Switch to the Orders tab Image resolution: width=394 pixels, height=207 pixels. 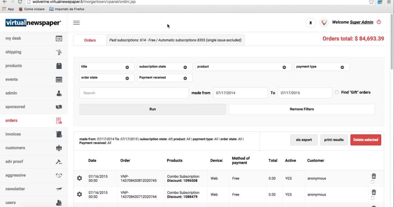click(x=90, y=40)
